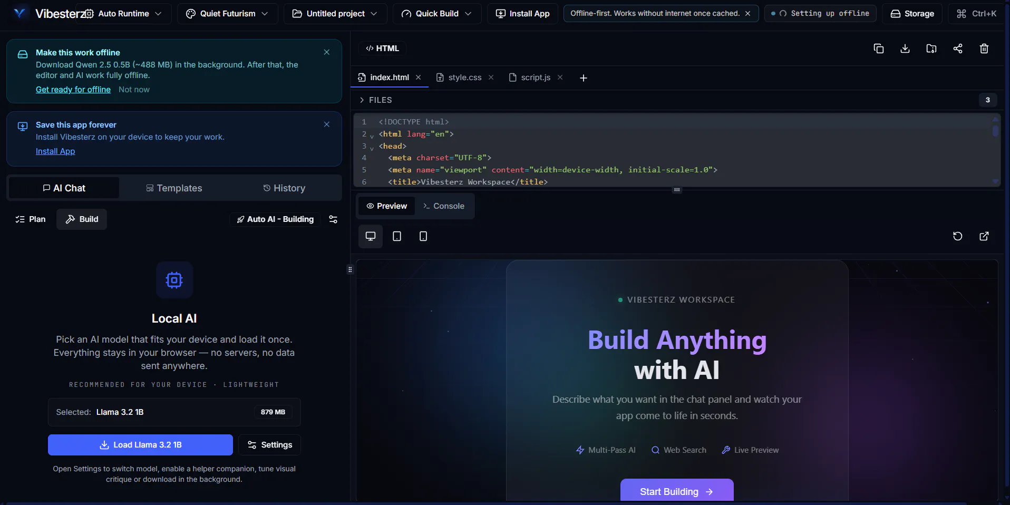Click the files count badge 3

[x=988, y=100]
